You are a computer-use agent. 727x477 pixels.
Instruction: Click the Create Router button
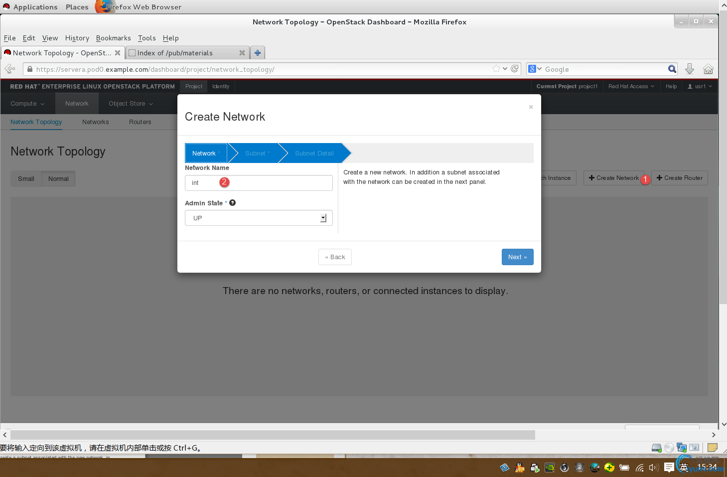pos(679,178)
